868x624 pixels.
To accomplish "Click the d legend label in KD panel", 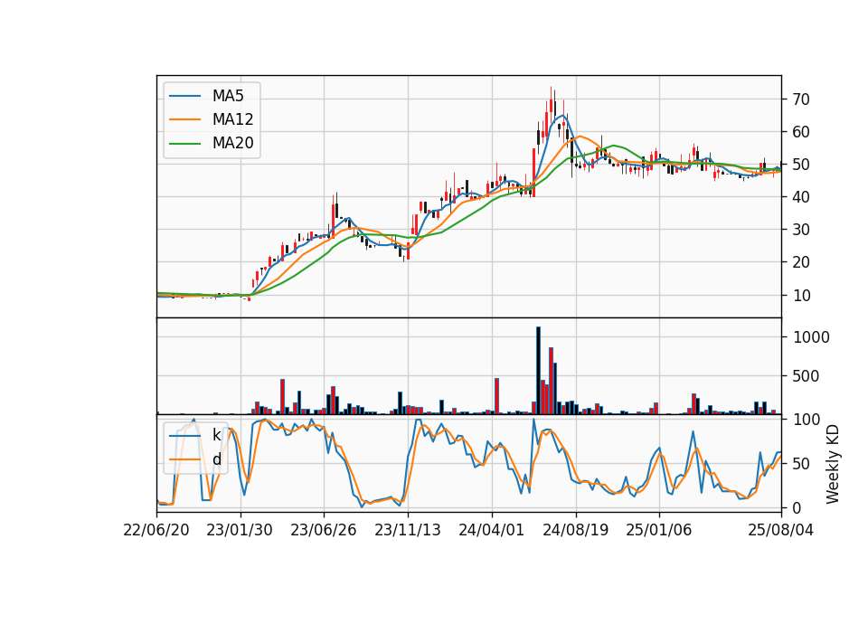I will 216,459.
